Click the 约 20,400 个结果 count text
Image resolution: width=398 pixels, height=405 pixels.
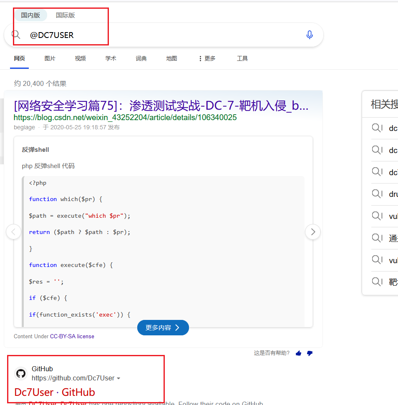[x=40, y=83]
